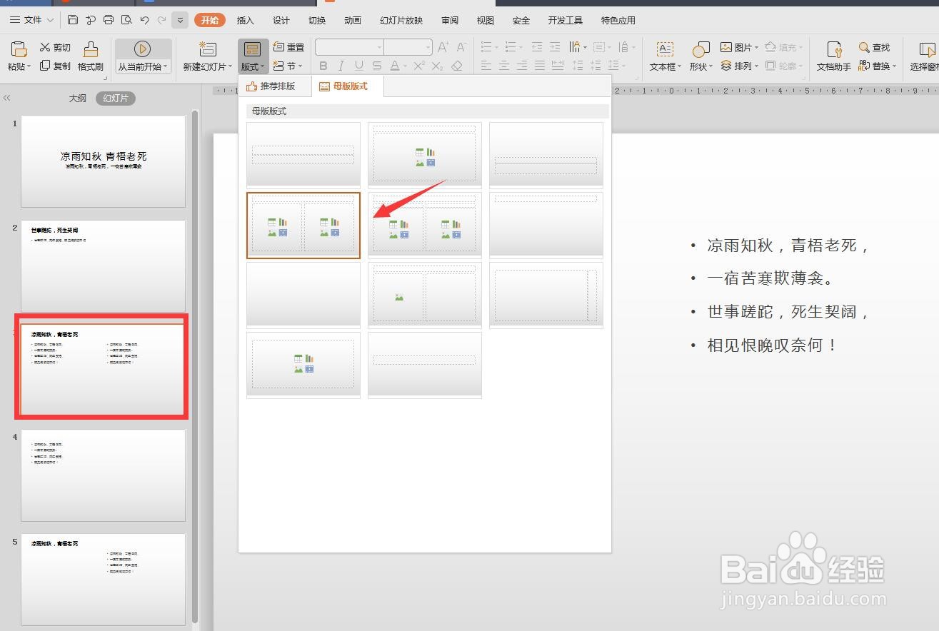This screenshot has height=631, width=939.
Task: Open the Document Assistant (文档助手)
Action: (x=833, y=56)
